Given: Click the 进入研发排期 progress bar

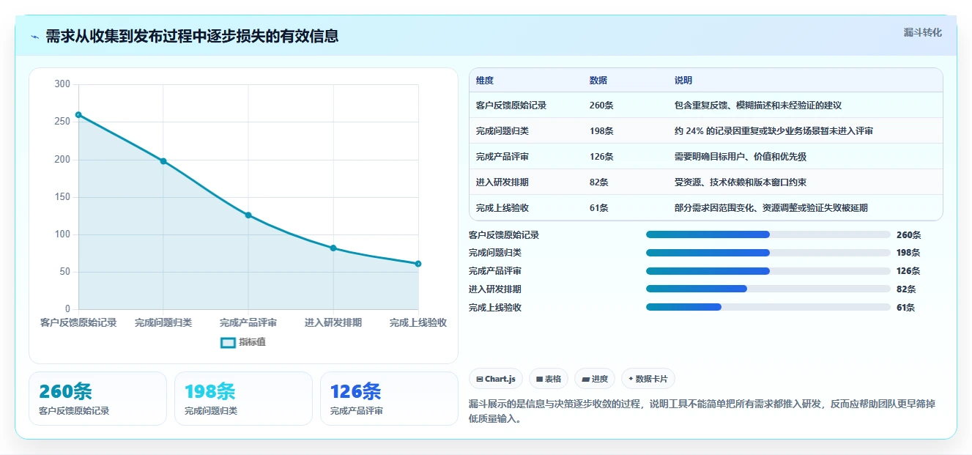Looking at the screenshot, I should pyautogui.click(x=768, y=289).
